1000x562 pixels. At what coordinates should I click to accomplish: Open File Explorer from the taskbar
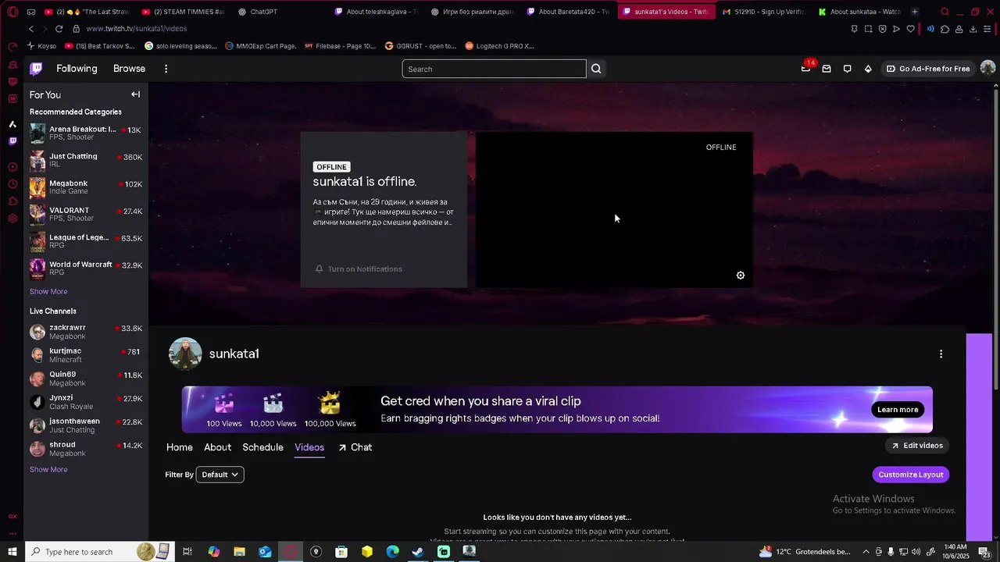pos(239,552)
